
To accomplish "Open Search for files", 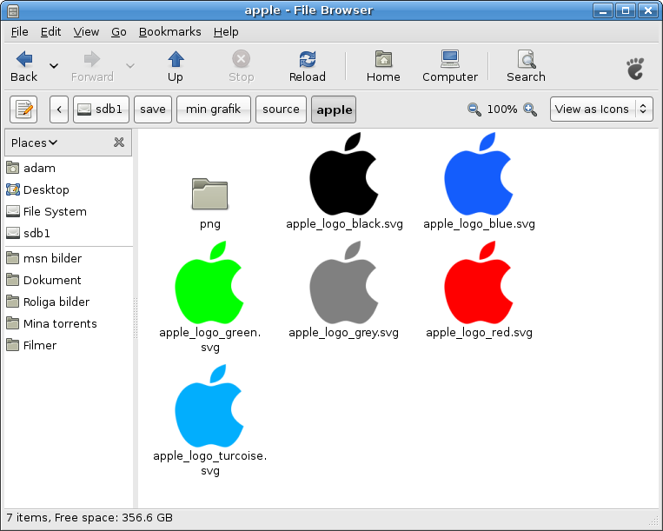I will pos(526,66).
